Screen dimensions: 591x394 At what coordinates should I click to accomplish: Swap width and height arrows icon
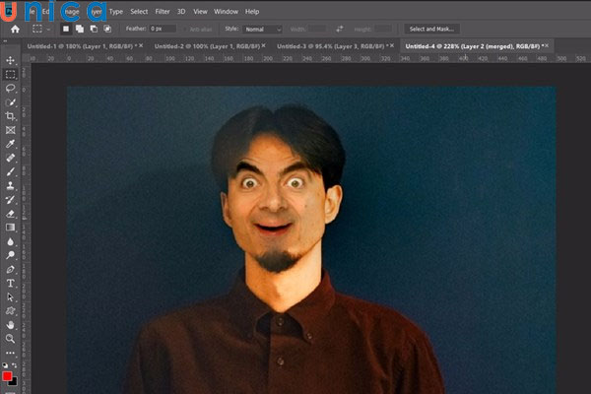[340, 29]
